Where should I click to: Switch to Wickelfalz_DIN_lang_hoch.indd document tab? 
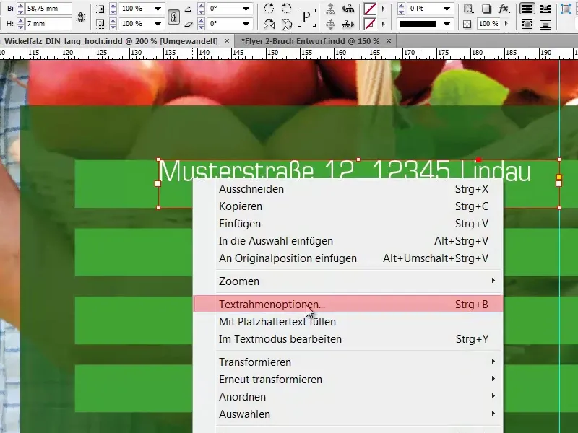tap(111, 41)
